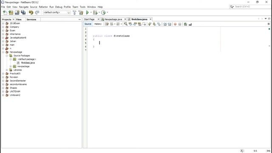The width and height of the screenshot is (272, 153).
Task: Select firstclass.java in the project tree
Action: click(x=28, y=63)
